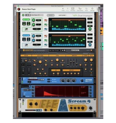The image size is (116, 123).
Task: Click the Scream 4 Cut Mid slider
Action: 63,106
